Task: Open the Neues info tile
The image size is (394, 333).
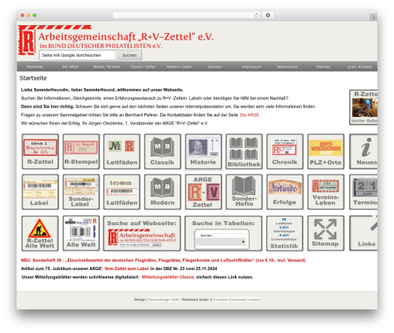Action: coord(363,151)
